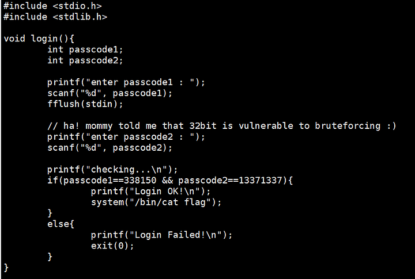Screen dimensions: 415x279
Task: Click the final closing brace of login
Action: (6, 267)
